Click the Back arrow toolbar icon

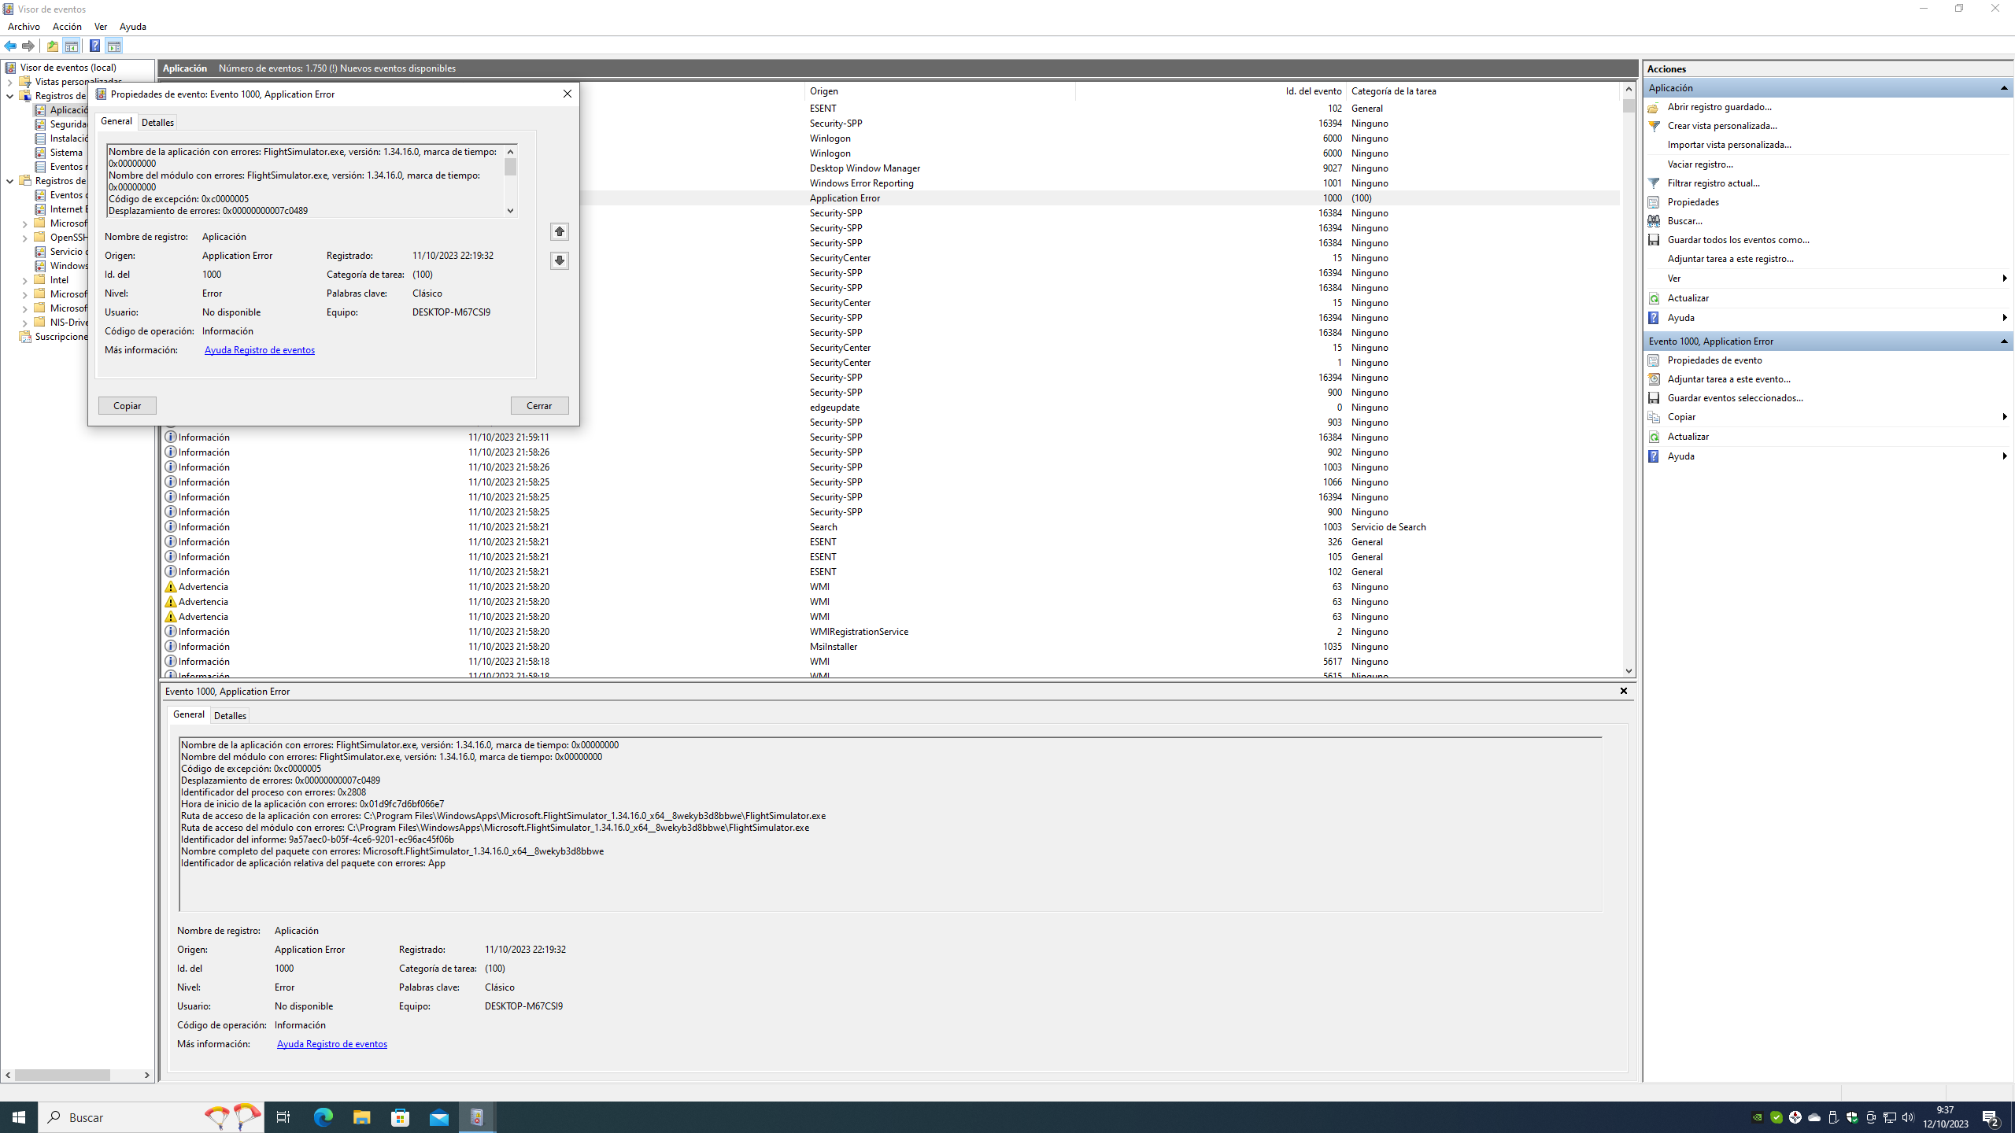pos(10,46)
